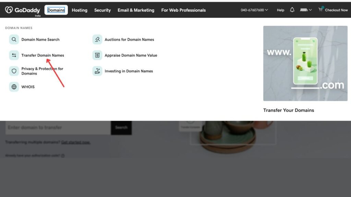Open the Email & Marketing menu
Image resolution: width=351 pixels, height=197 pixels.
(x=136, y=10)
